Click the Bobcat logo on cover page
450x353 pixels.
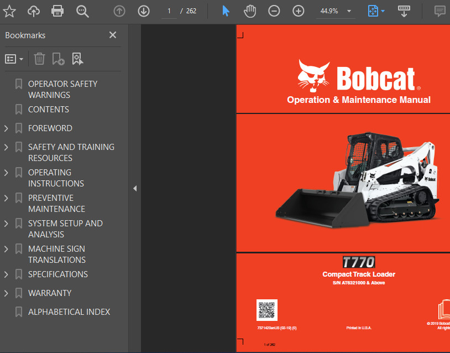359,76
